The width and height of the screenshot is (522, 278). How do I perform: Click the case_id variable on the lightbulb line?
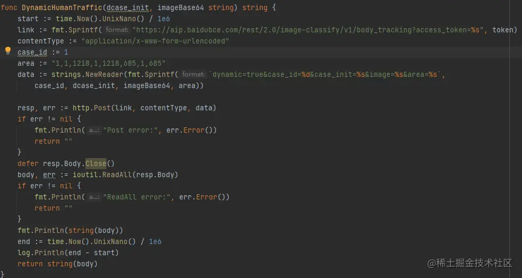32,53
